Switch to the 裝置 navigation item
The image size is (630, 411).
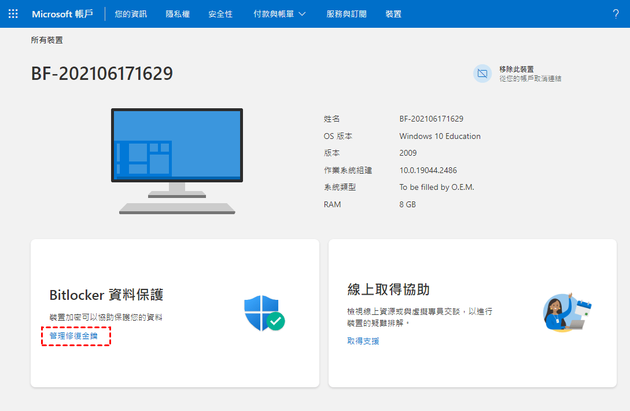click(x=393, y=14)
